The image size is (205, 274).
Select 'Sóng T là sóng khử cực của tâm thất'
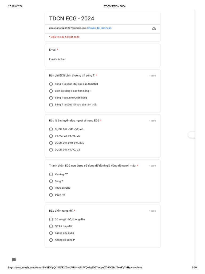51,84
